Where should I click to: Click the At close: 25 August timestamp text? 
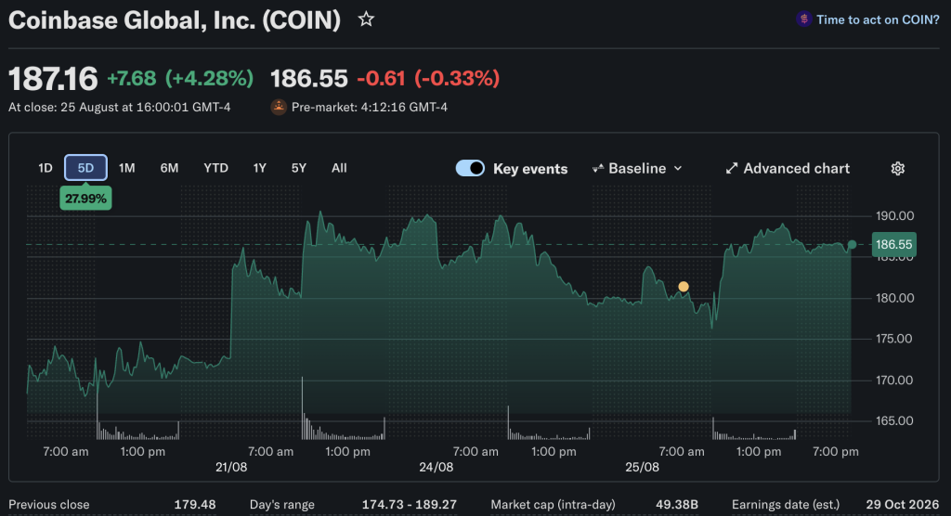coord(120,108)
